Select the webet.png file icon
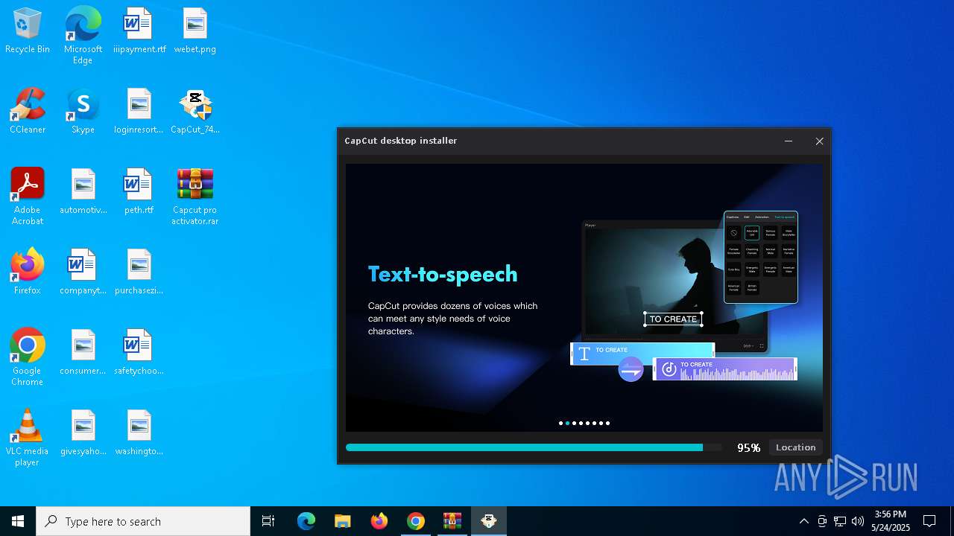The height and width of the screenshot is (536, 954). tap(195, 31)
